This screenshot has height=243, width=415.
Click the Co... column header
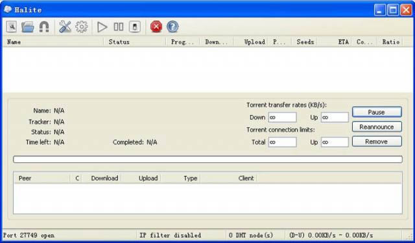pos(364,42)
